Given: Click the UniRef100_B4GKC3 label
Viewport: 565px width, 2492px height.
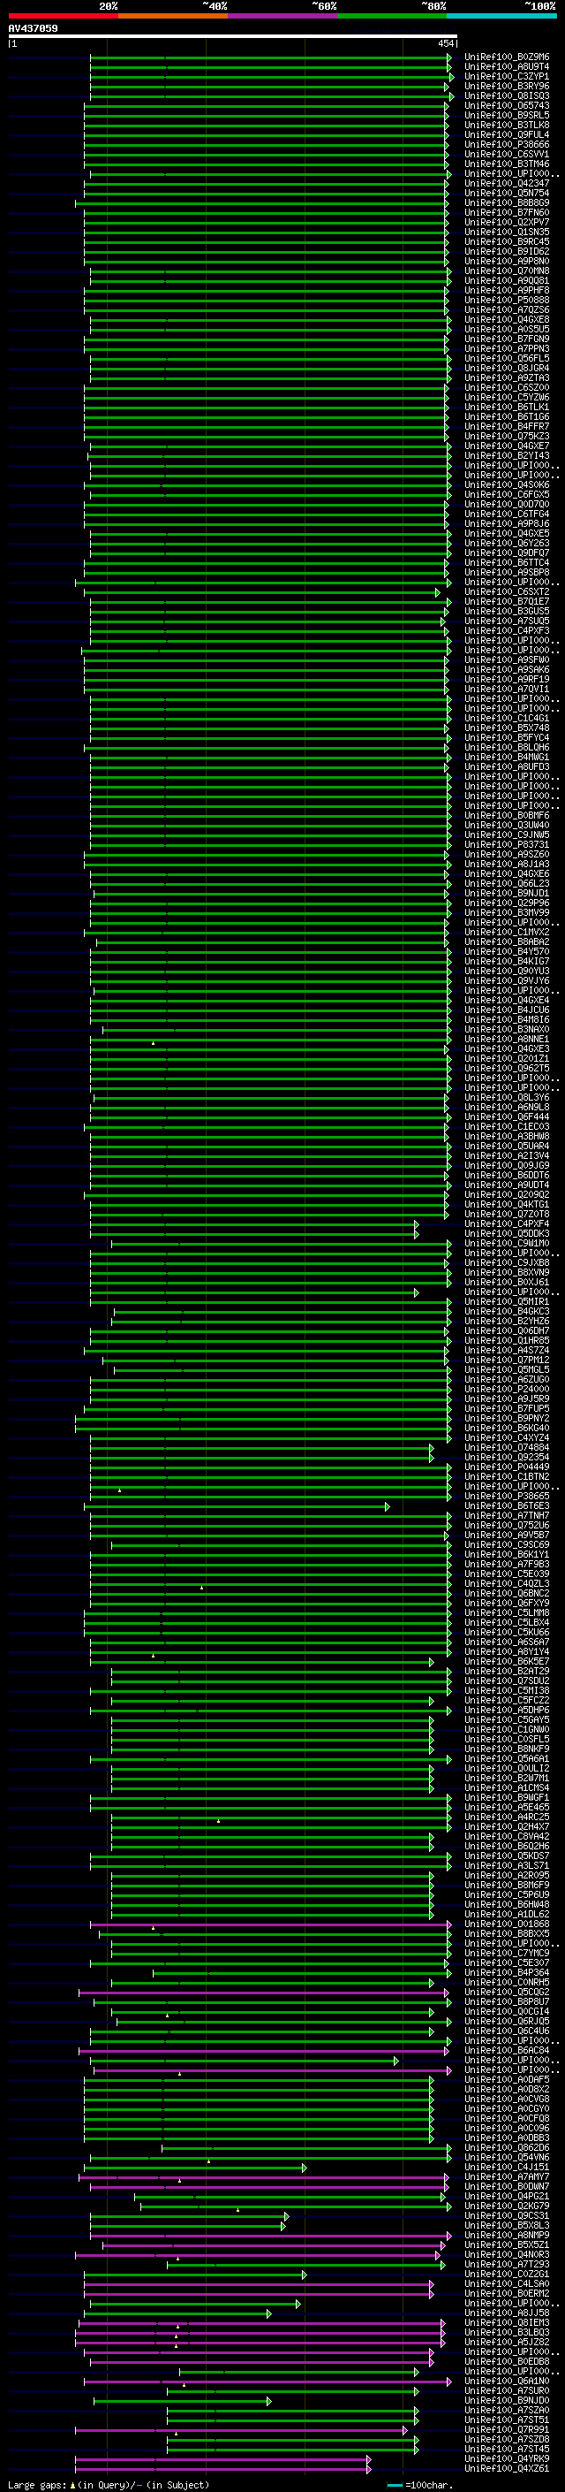Looking at the screenshot, I should 507,1312.
